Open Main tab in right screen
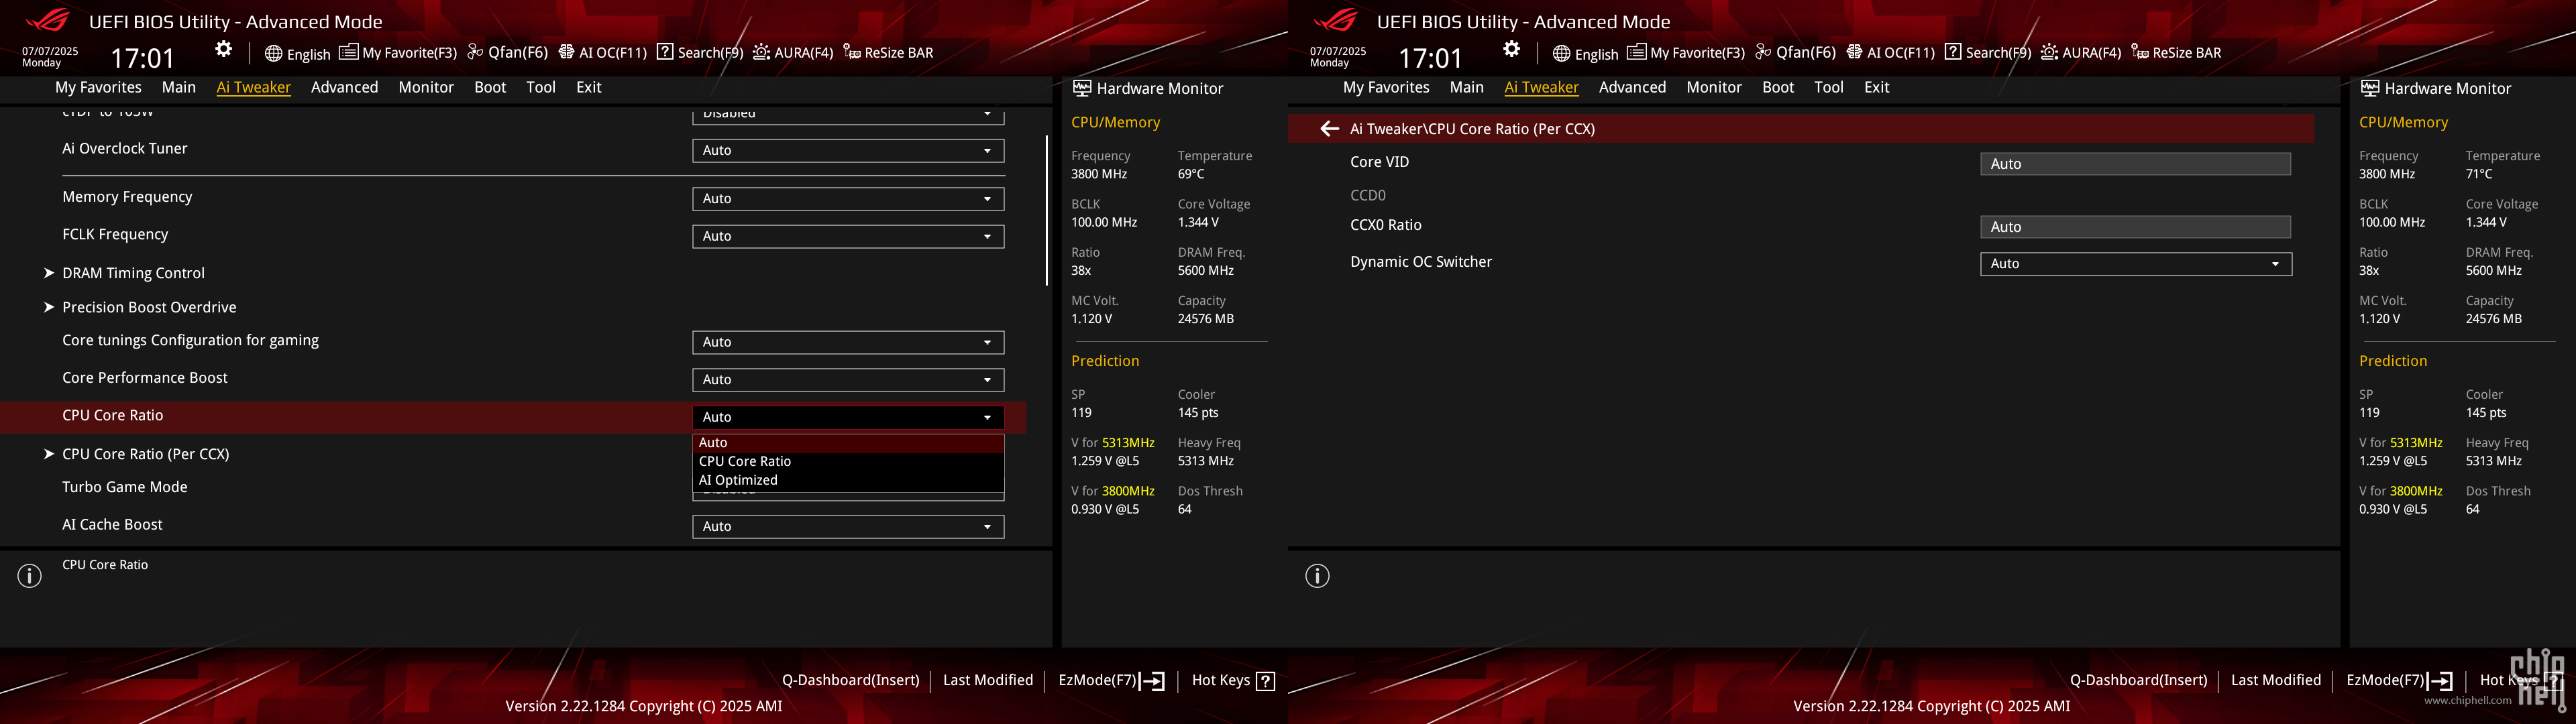2576x724 pixels. (1467, 88)
